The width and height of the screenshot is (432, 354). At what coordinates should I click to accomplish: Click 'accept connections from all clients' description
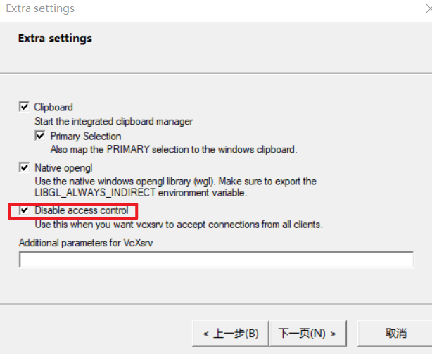pyautogui.click(x=250, y=225)
